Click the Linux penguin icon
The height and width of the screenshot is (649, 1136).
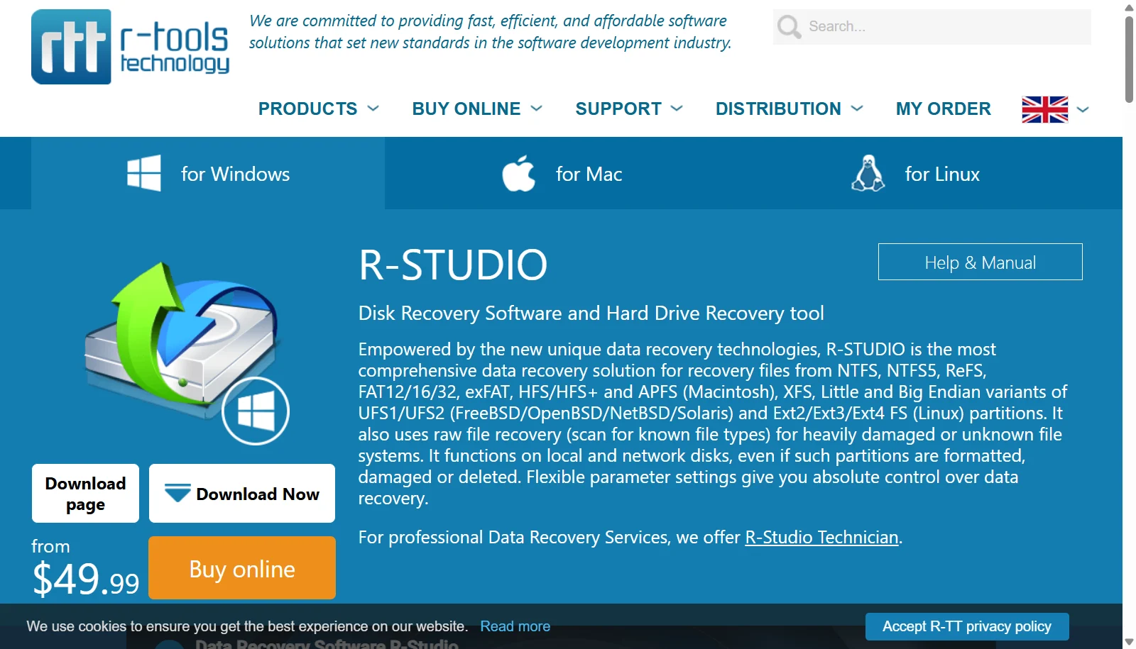coord(868,173)
